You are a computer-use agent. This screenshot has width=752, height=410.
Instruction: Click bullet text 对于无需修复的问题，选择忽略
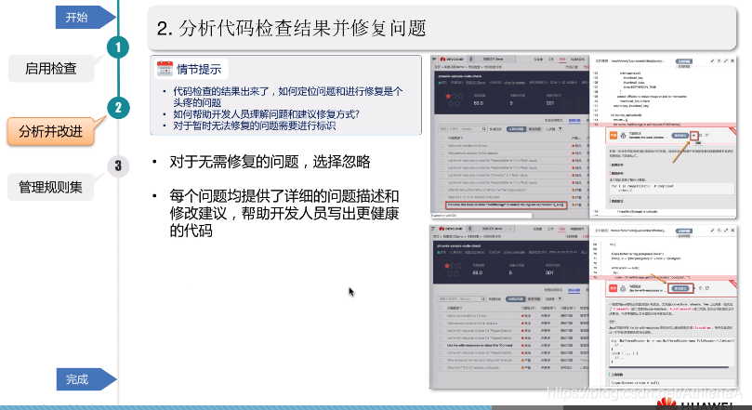pos(270,162)
